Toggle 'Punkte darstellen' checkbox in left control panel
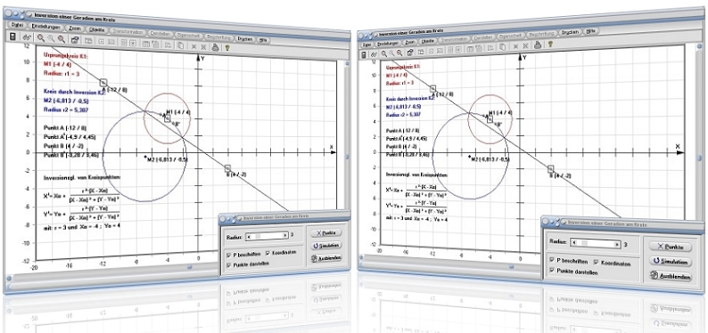 [228, 264]
